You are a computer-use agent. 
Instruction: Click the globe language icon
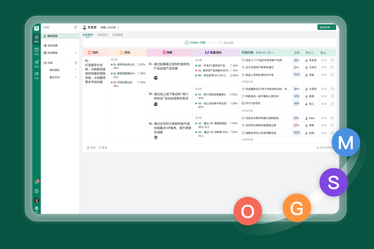point(37,209)
